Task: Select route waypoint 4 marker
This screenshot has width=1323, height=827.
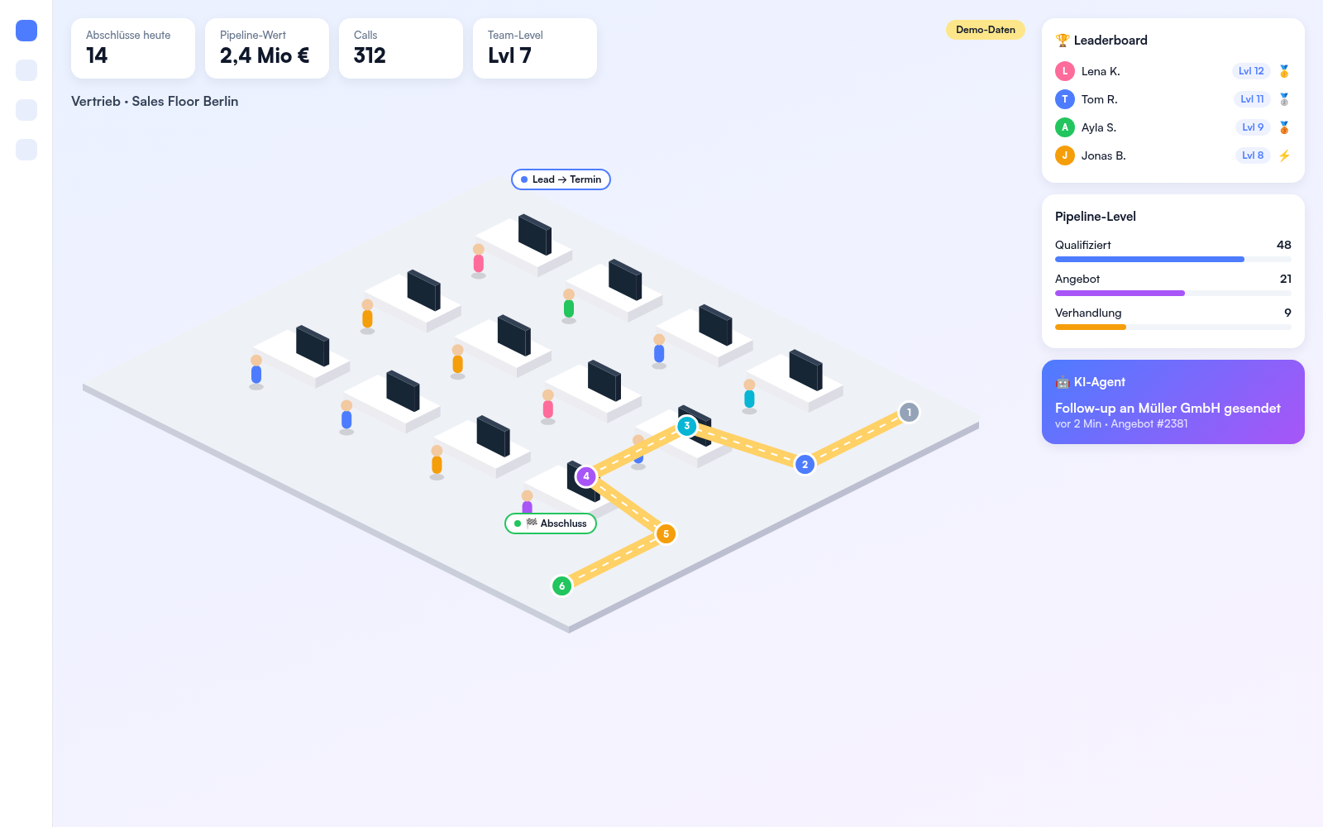Action: click(x=586, y=476)
